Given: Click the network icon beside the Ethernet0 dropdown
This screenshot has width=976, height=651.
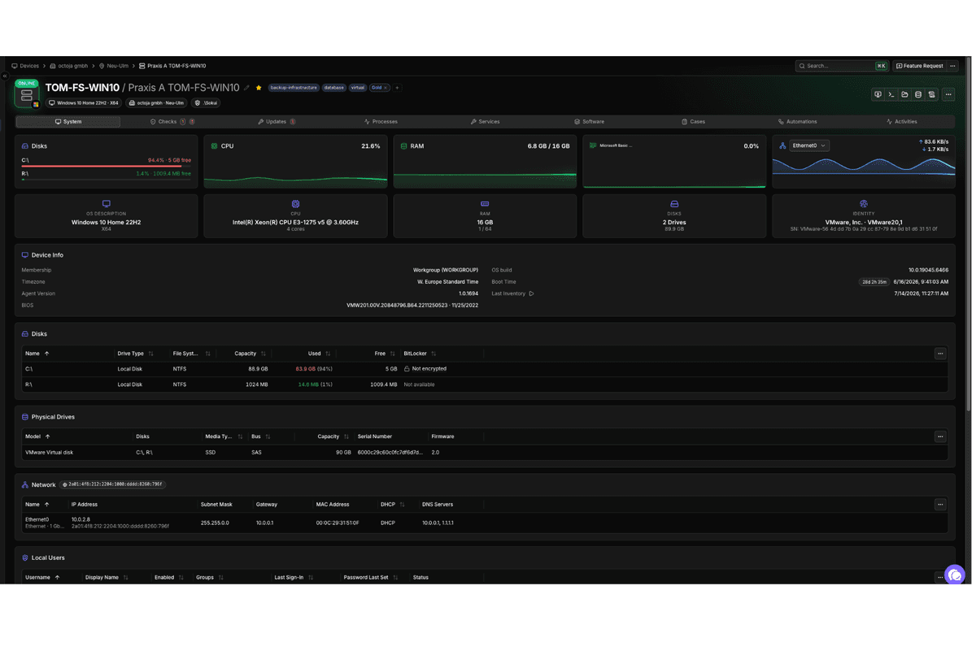Looking at the screenshot, I should coord(782,146).
